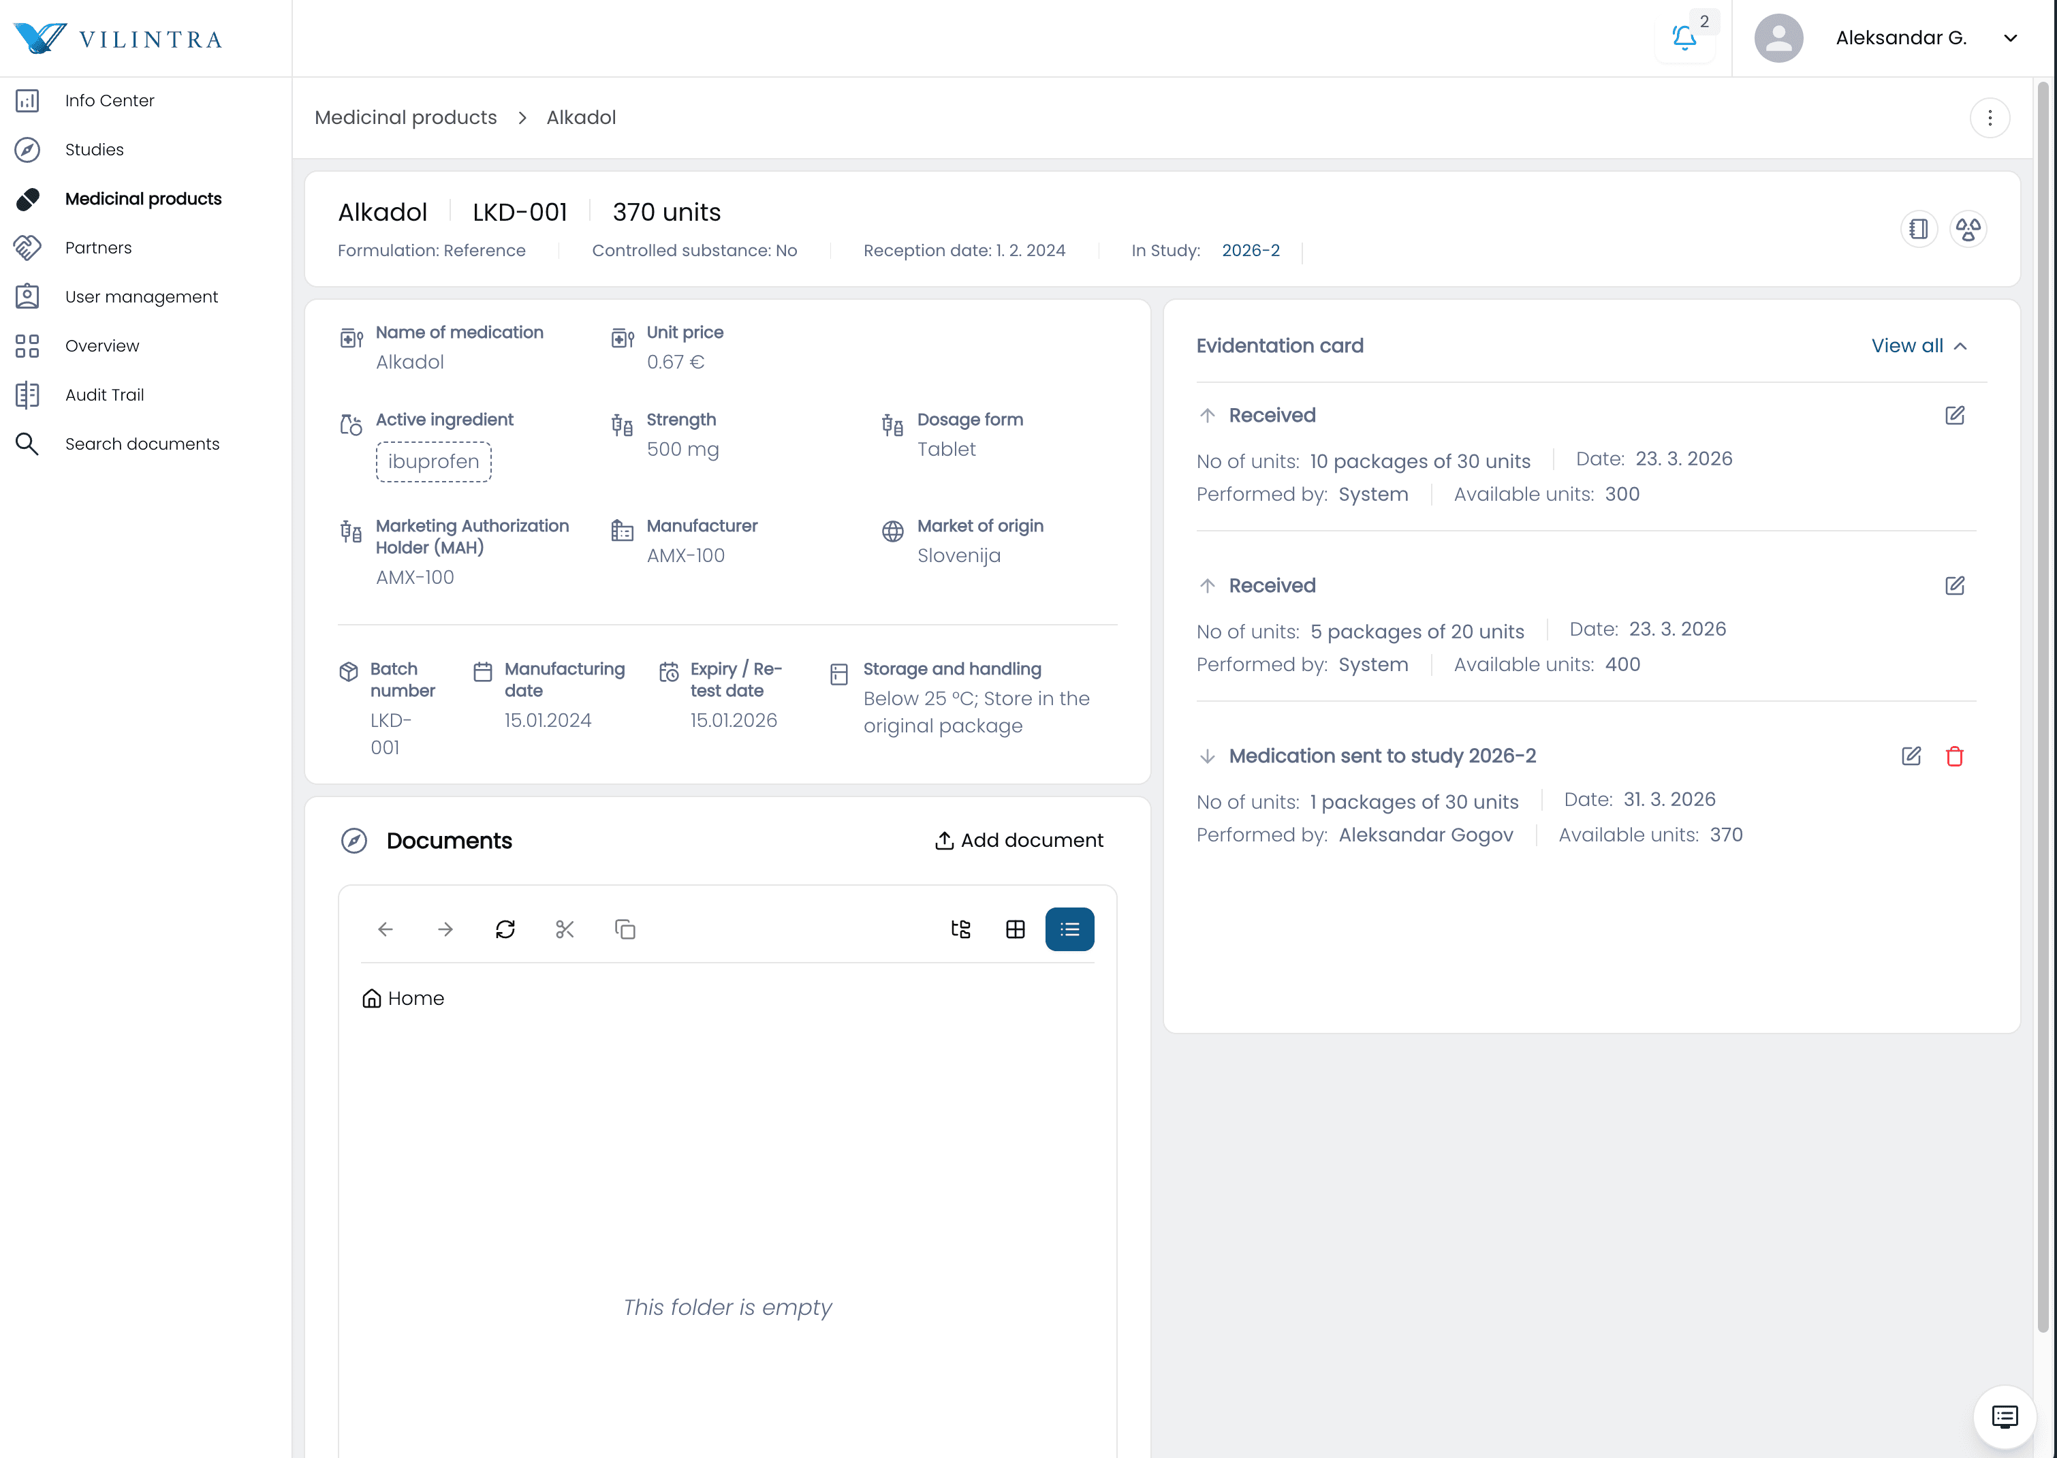Go forward in documents browser

click(x=445, y=929)
